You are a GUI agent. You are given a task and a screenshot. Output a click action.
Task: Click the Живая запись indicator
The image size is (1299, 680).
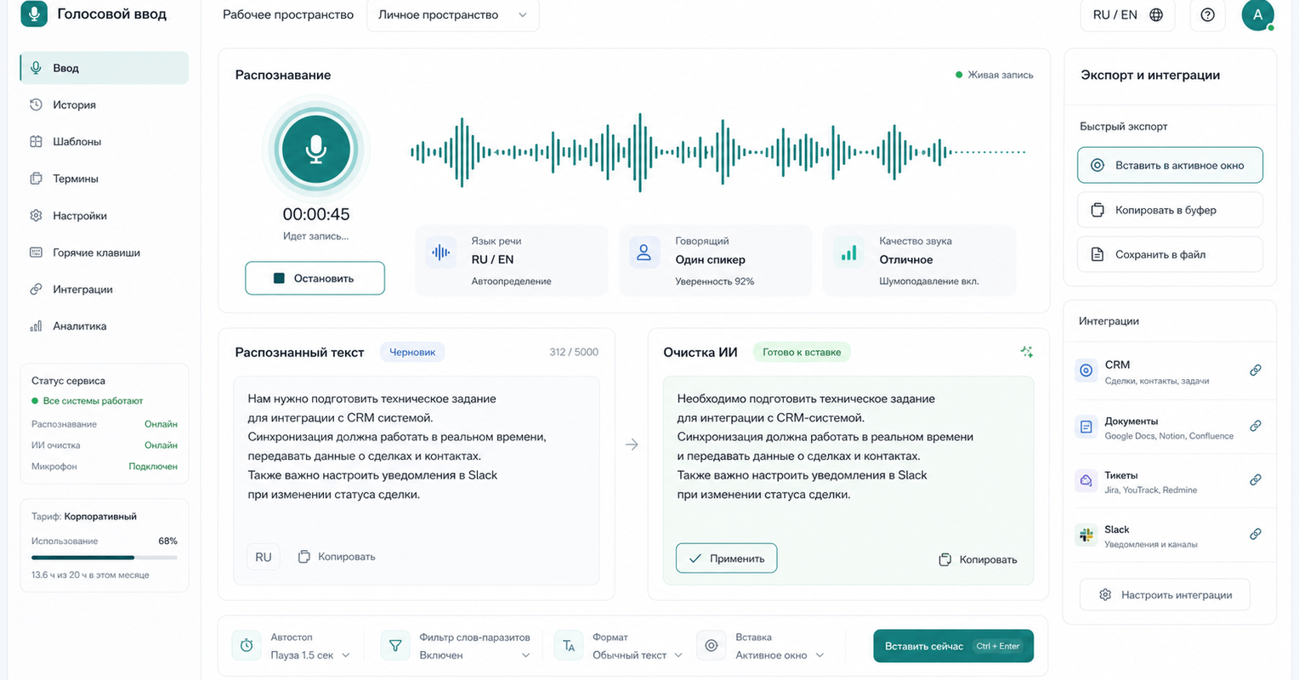point(995,75)
